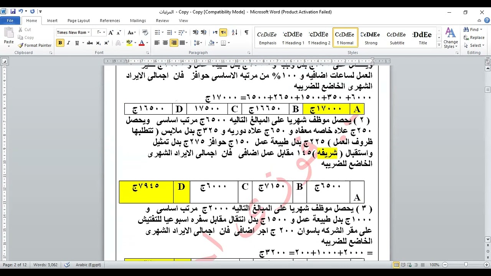Click the Zoom In plus button
491x276 pixels.
point(487,265)
